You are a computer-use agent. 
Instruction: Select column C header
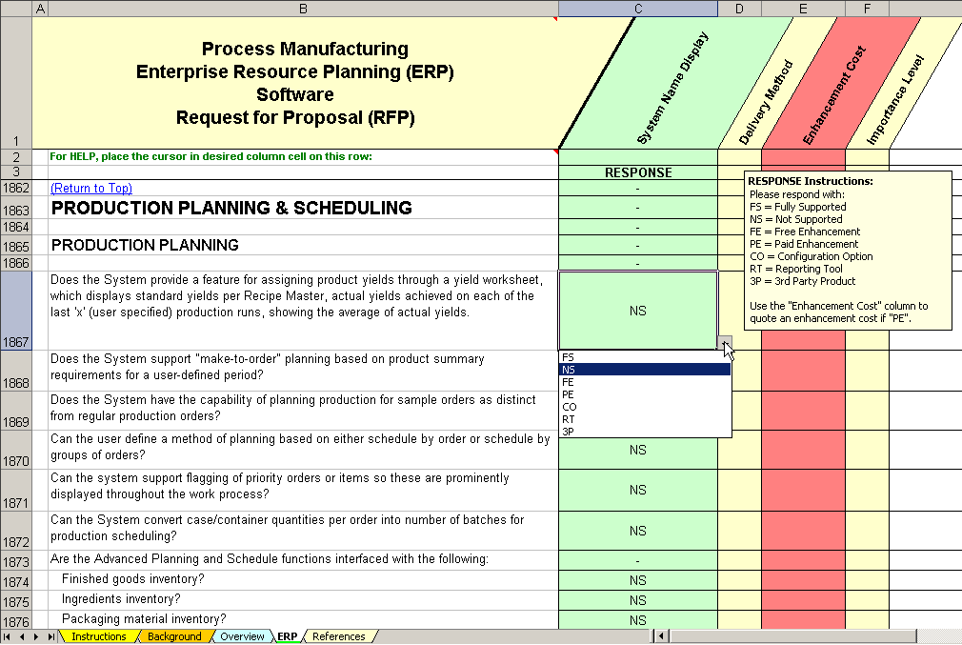tap(638, 9)
